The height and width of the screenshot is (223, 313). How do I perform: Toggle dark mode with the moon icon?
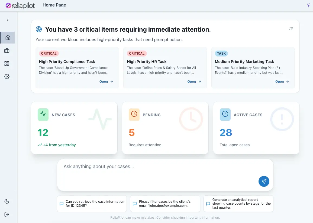pyautogui.click(x=7, y=201)
